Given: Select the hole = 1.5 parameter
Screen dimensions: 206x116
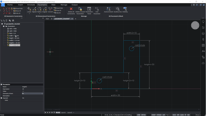Looking at the screenshot, I should [12, 34].
